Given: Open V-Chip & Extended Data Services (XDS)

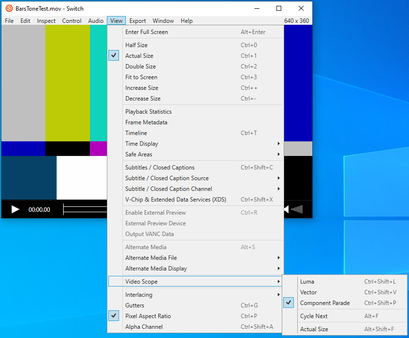Looking at the screenshot, I should 195,200.
